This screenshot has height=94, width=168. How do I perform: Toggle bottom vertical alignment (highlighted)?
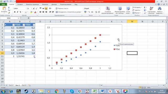[46, 8]
